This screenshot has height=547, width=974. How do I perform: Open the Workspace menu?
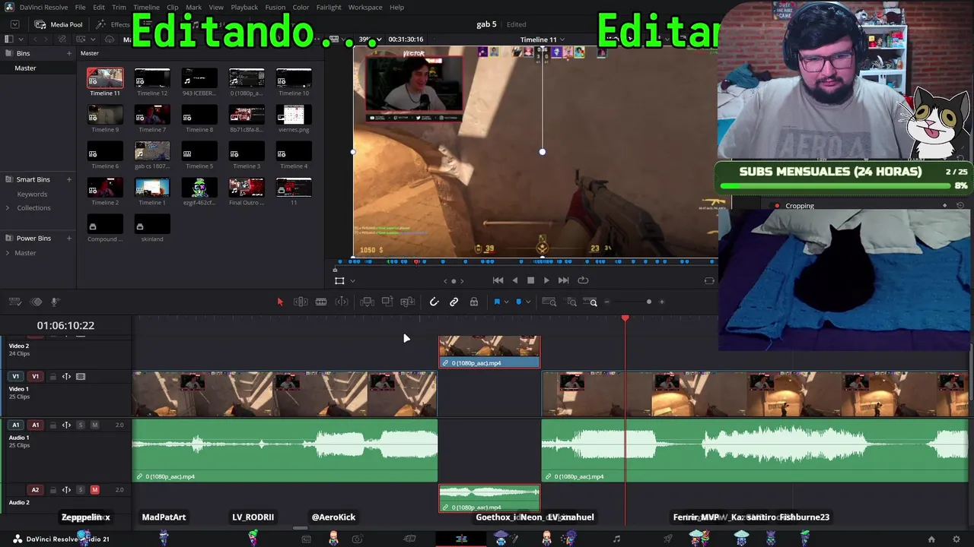coord(365,7)
